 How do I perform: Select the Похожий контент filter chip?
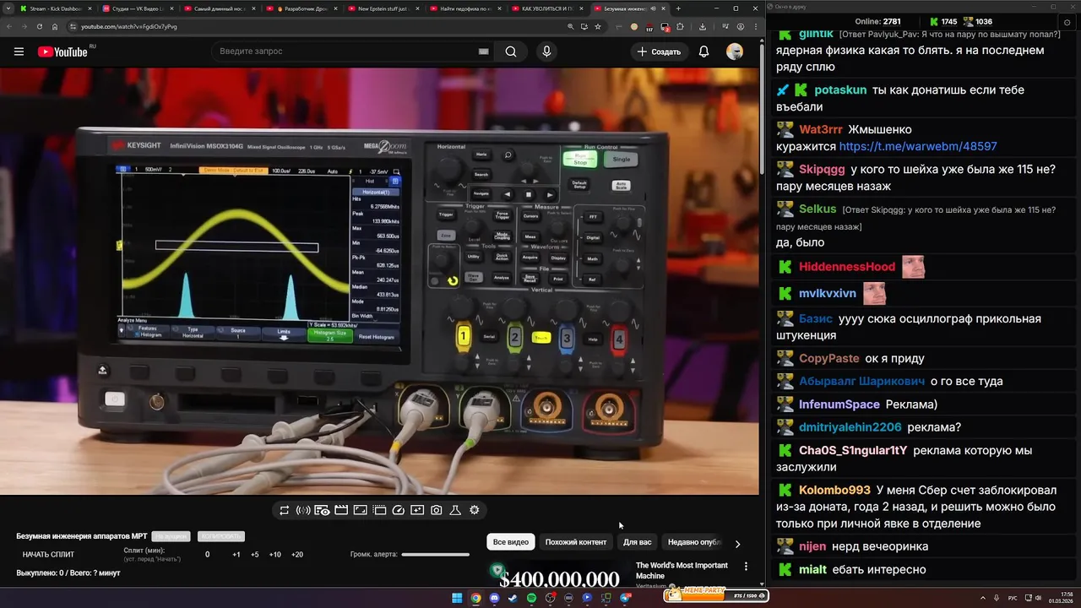point(576,542)
